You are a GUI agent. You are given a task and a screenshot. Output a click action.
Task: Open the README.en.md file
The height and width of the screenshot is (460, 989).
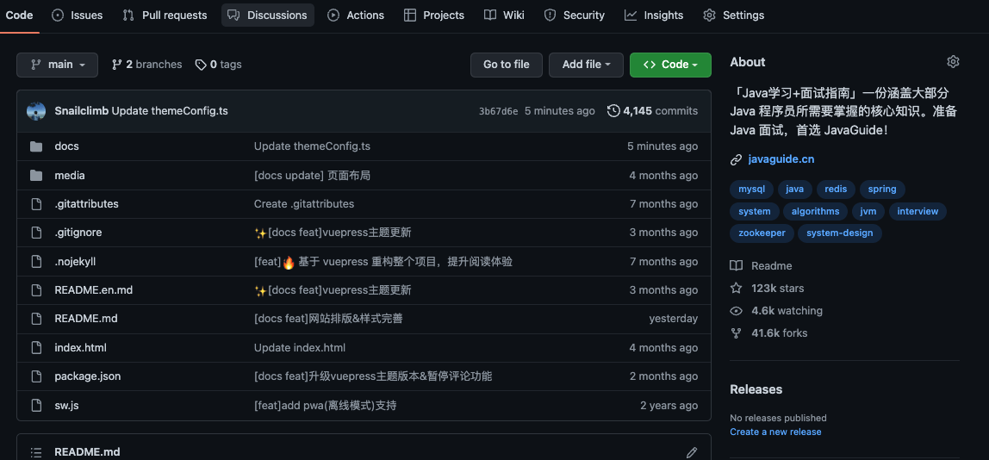93,290
